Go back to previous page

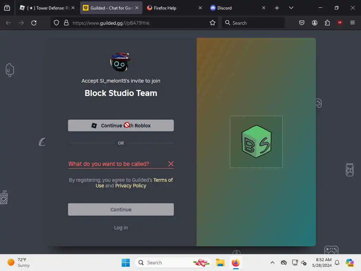coord(8,23)
